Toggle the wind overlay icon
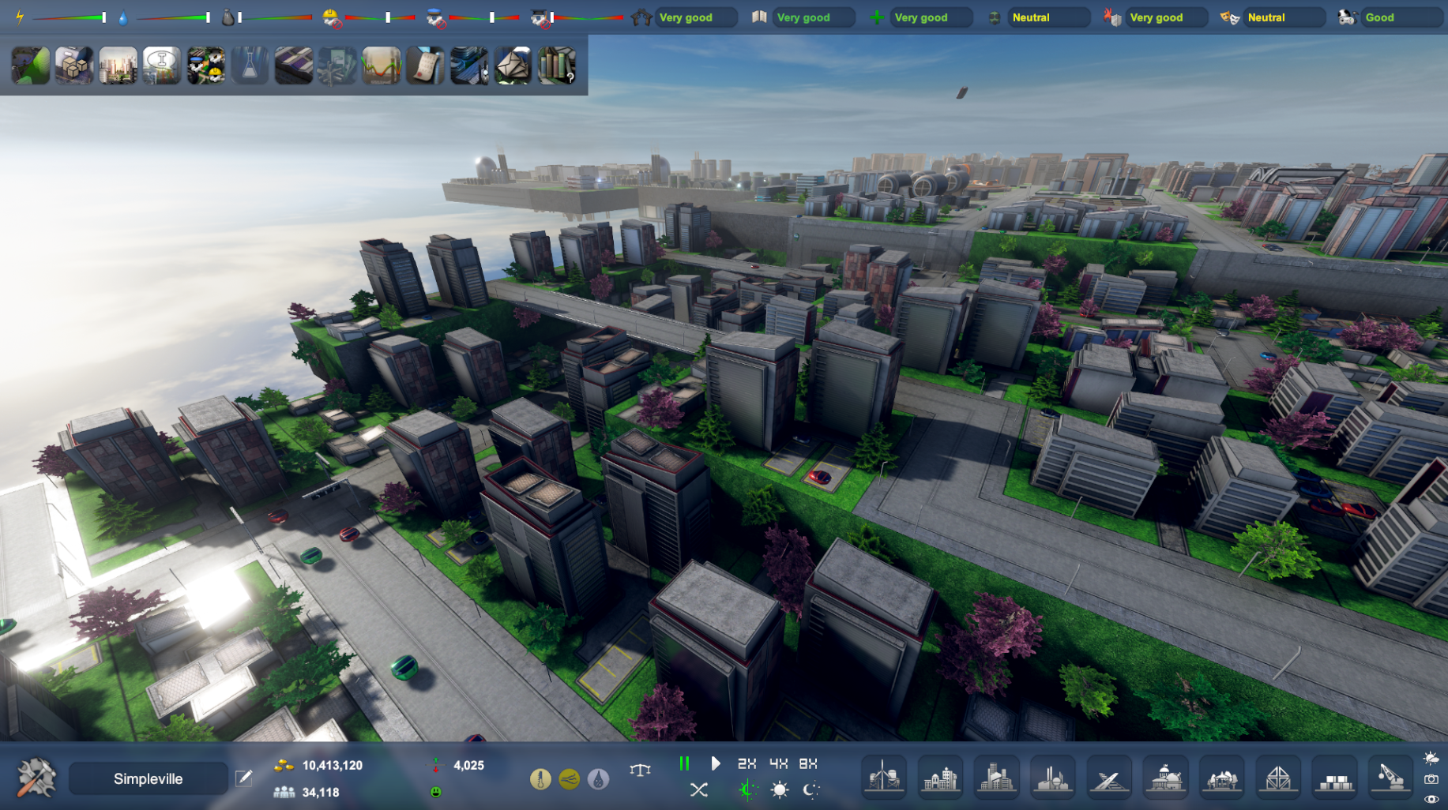 click(569, 779)
